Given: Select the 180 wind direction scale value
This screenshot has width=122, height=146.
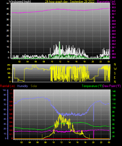Looking at the screenshot, I should (9, 73).
